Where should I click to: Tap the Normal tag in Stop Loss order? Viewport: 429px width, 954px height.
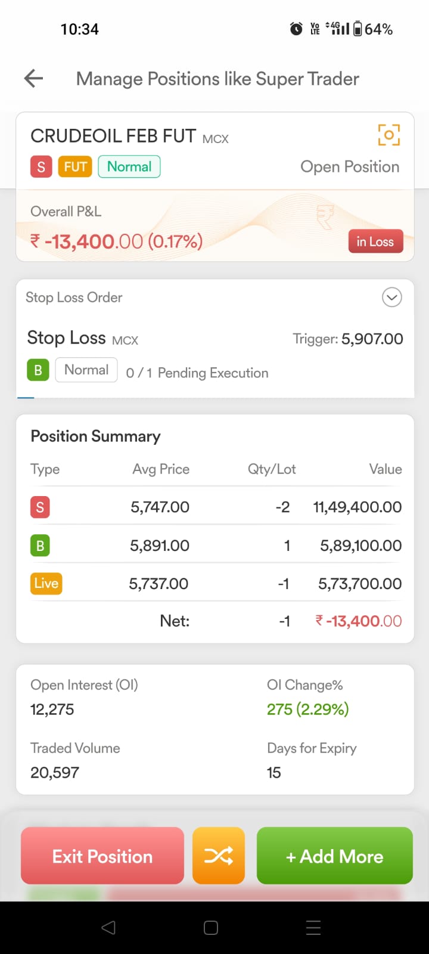86,370
